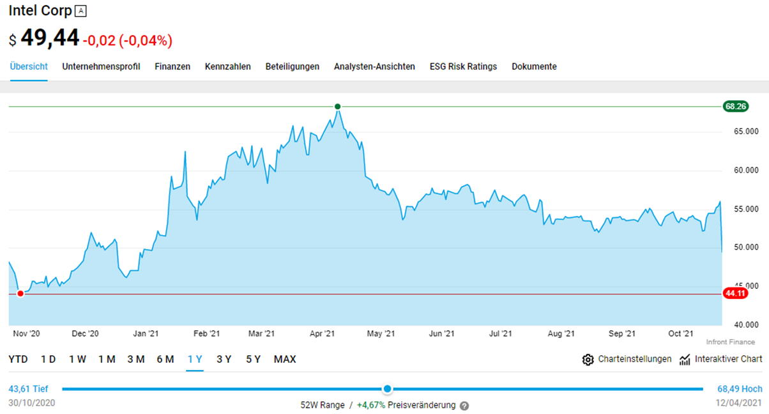Show the MAX time range
Image resolution: width=769 pixels, height=414 pixels.
click(285, 360)
